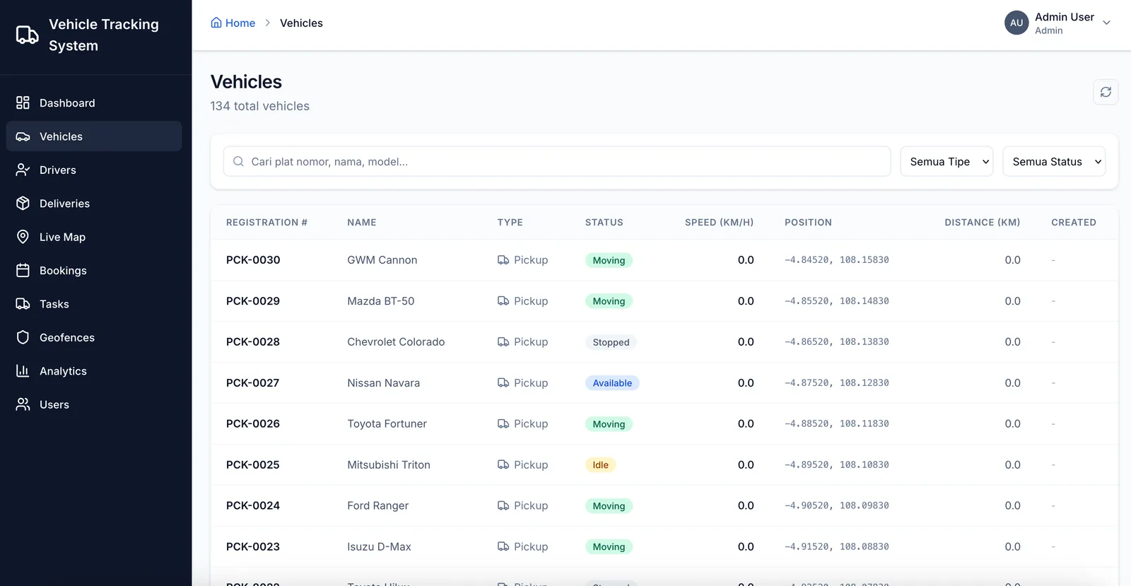This screenshot has width=1131, height=586.
Task: Click pickup truck icon in PCK-0023 row
Action: pyautogui.click(x=503, y=547)
